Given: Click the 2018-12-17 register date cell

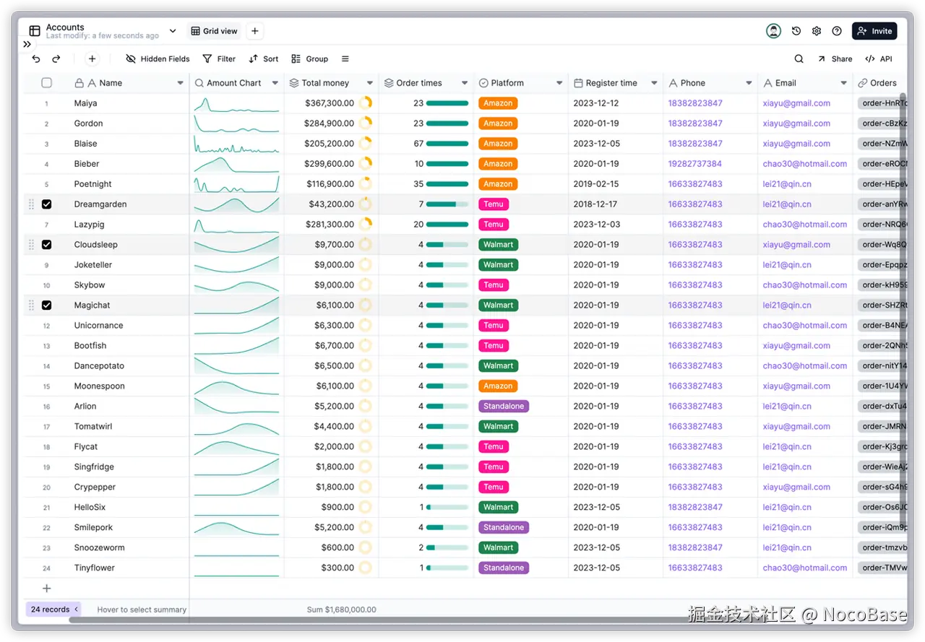Looking at the screenshot, I should [x=616, y=204].
